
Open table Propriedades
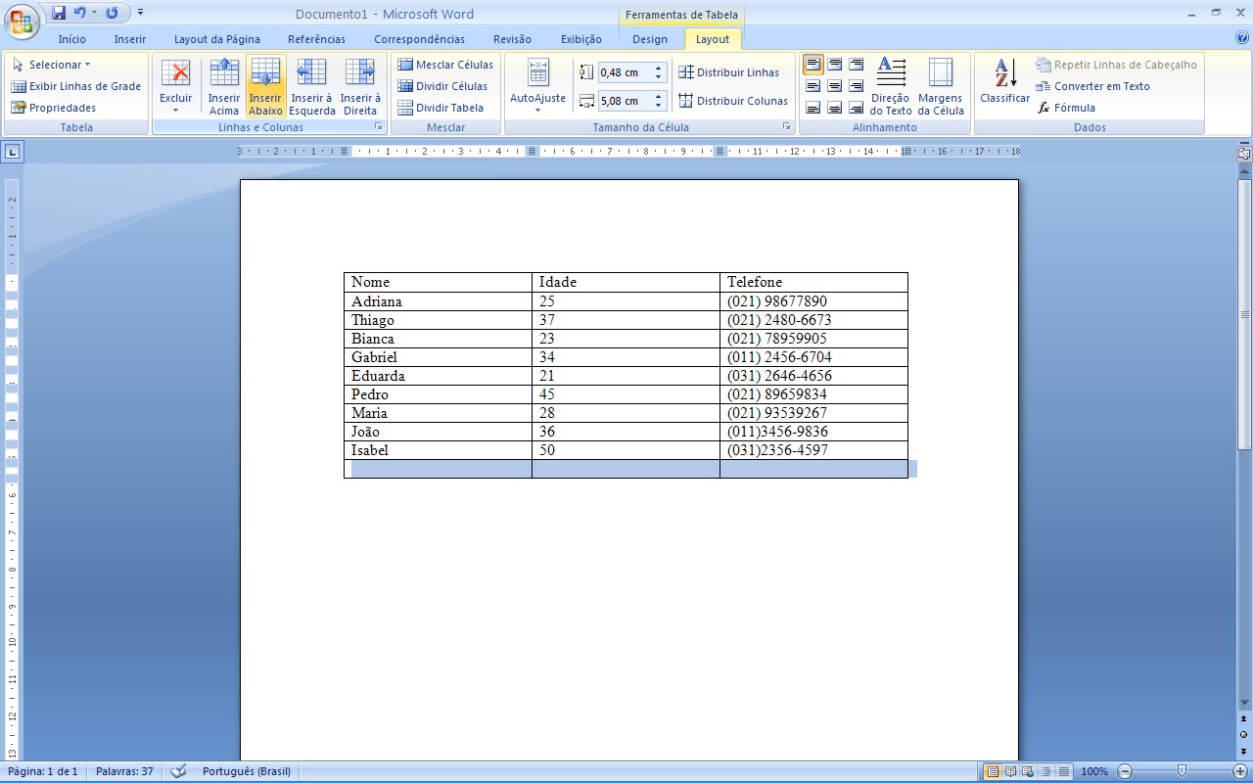[54, 108]
